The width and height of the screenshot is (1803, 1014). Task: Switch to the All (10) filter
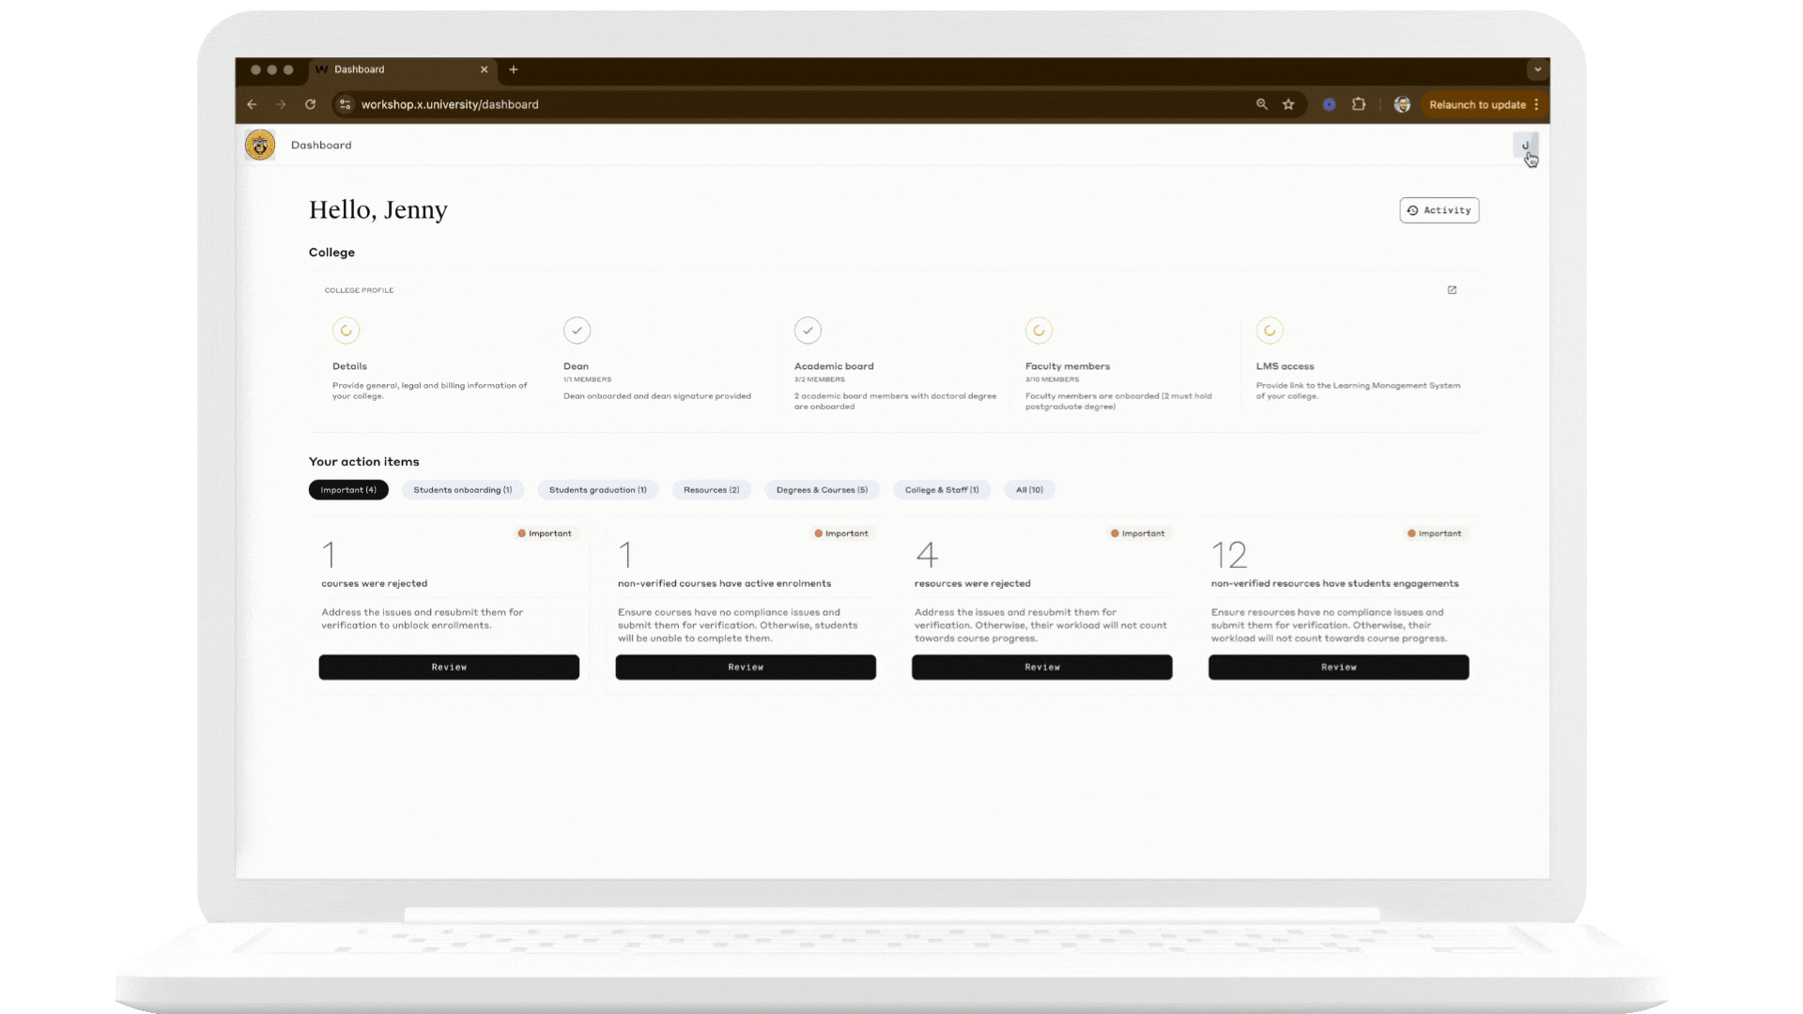click(x=1029, y=490)
